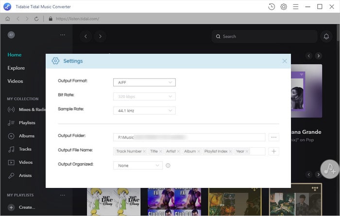340x216 pixels.
Task: Navigate forward in address toolbar
Action: tap(27, 19)
